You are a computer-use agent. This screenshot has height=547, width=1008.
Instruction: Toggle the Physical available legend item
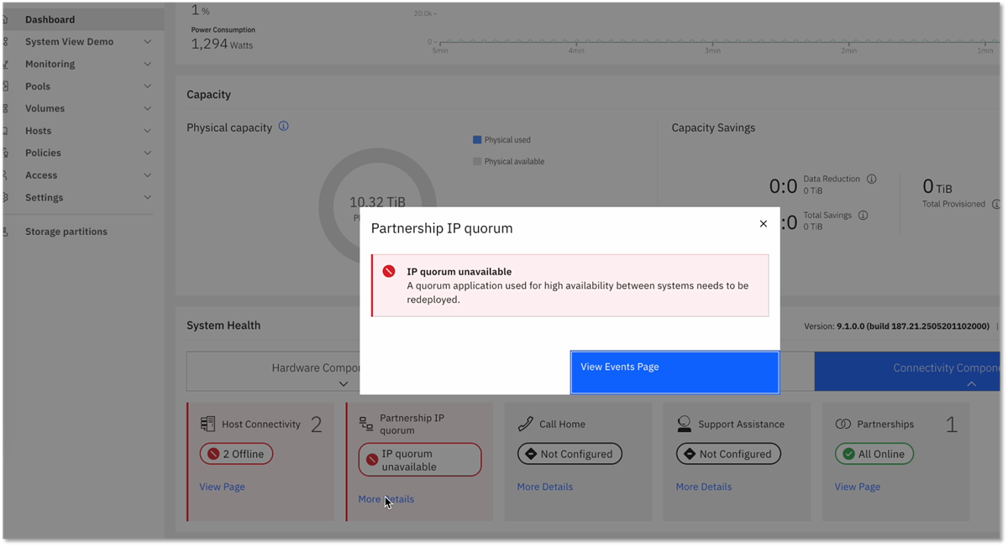pyautogui.click(x=507, y=161)
